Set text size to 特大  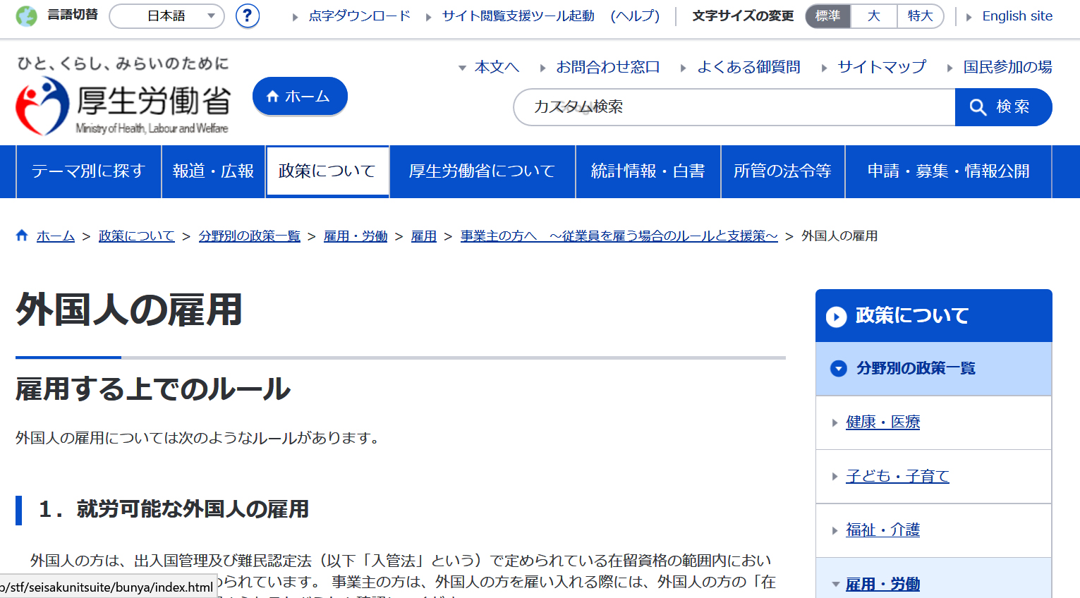pos(920,16)
